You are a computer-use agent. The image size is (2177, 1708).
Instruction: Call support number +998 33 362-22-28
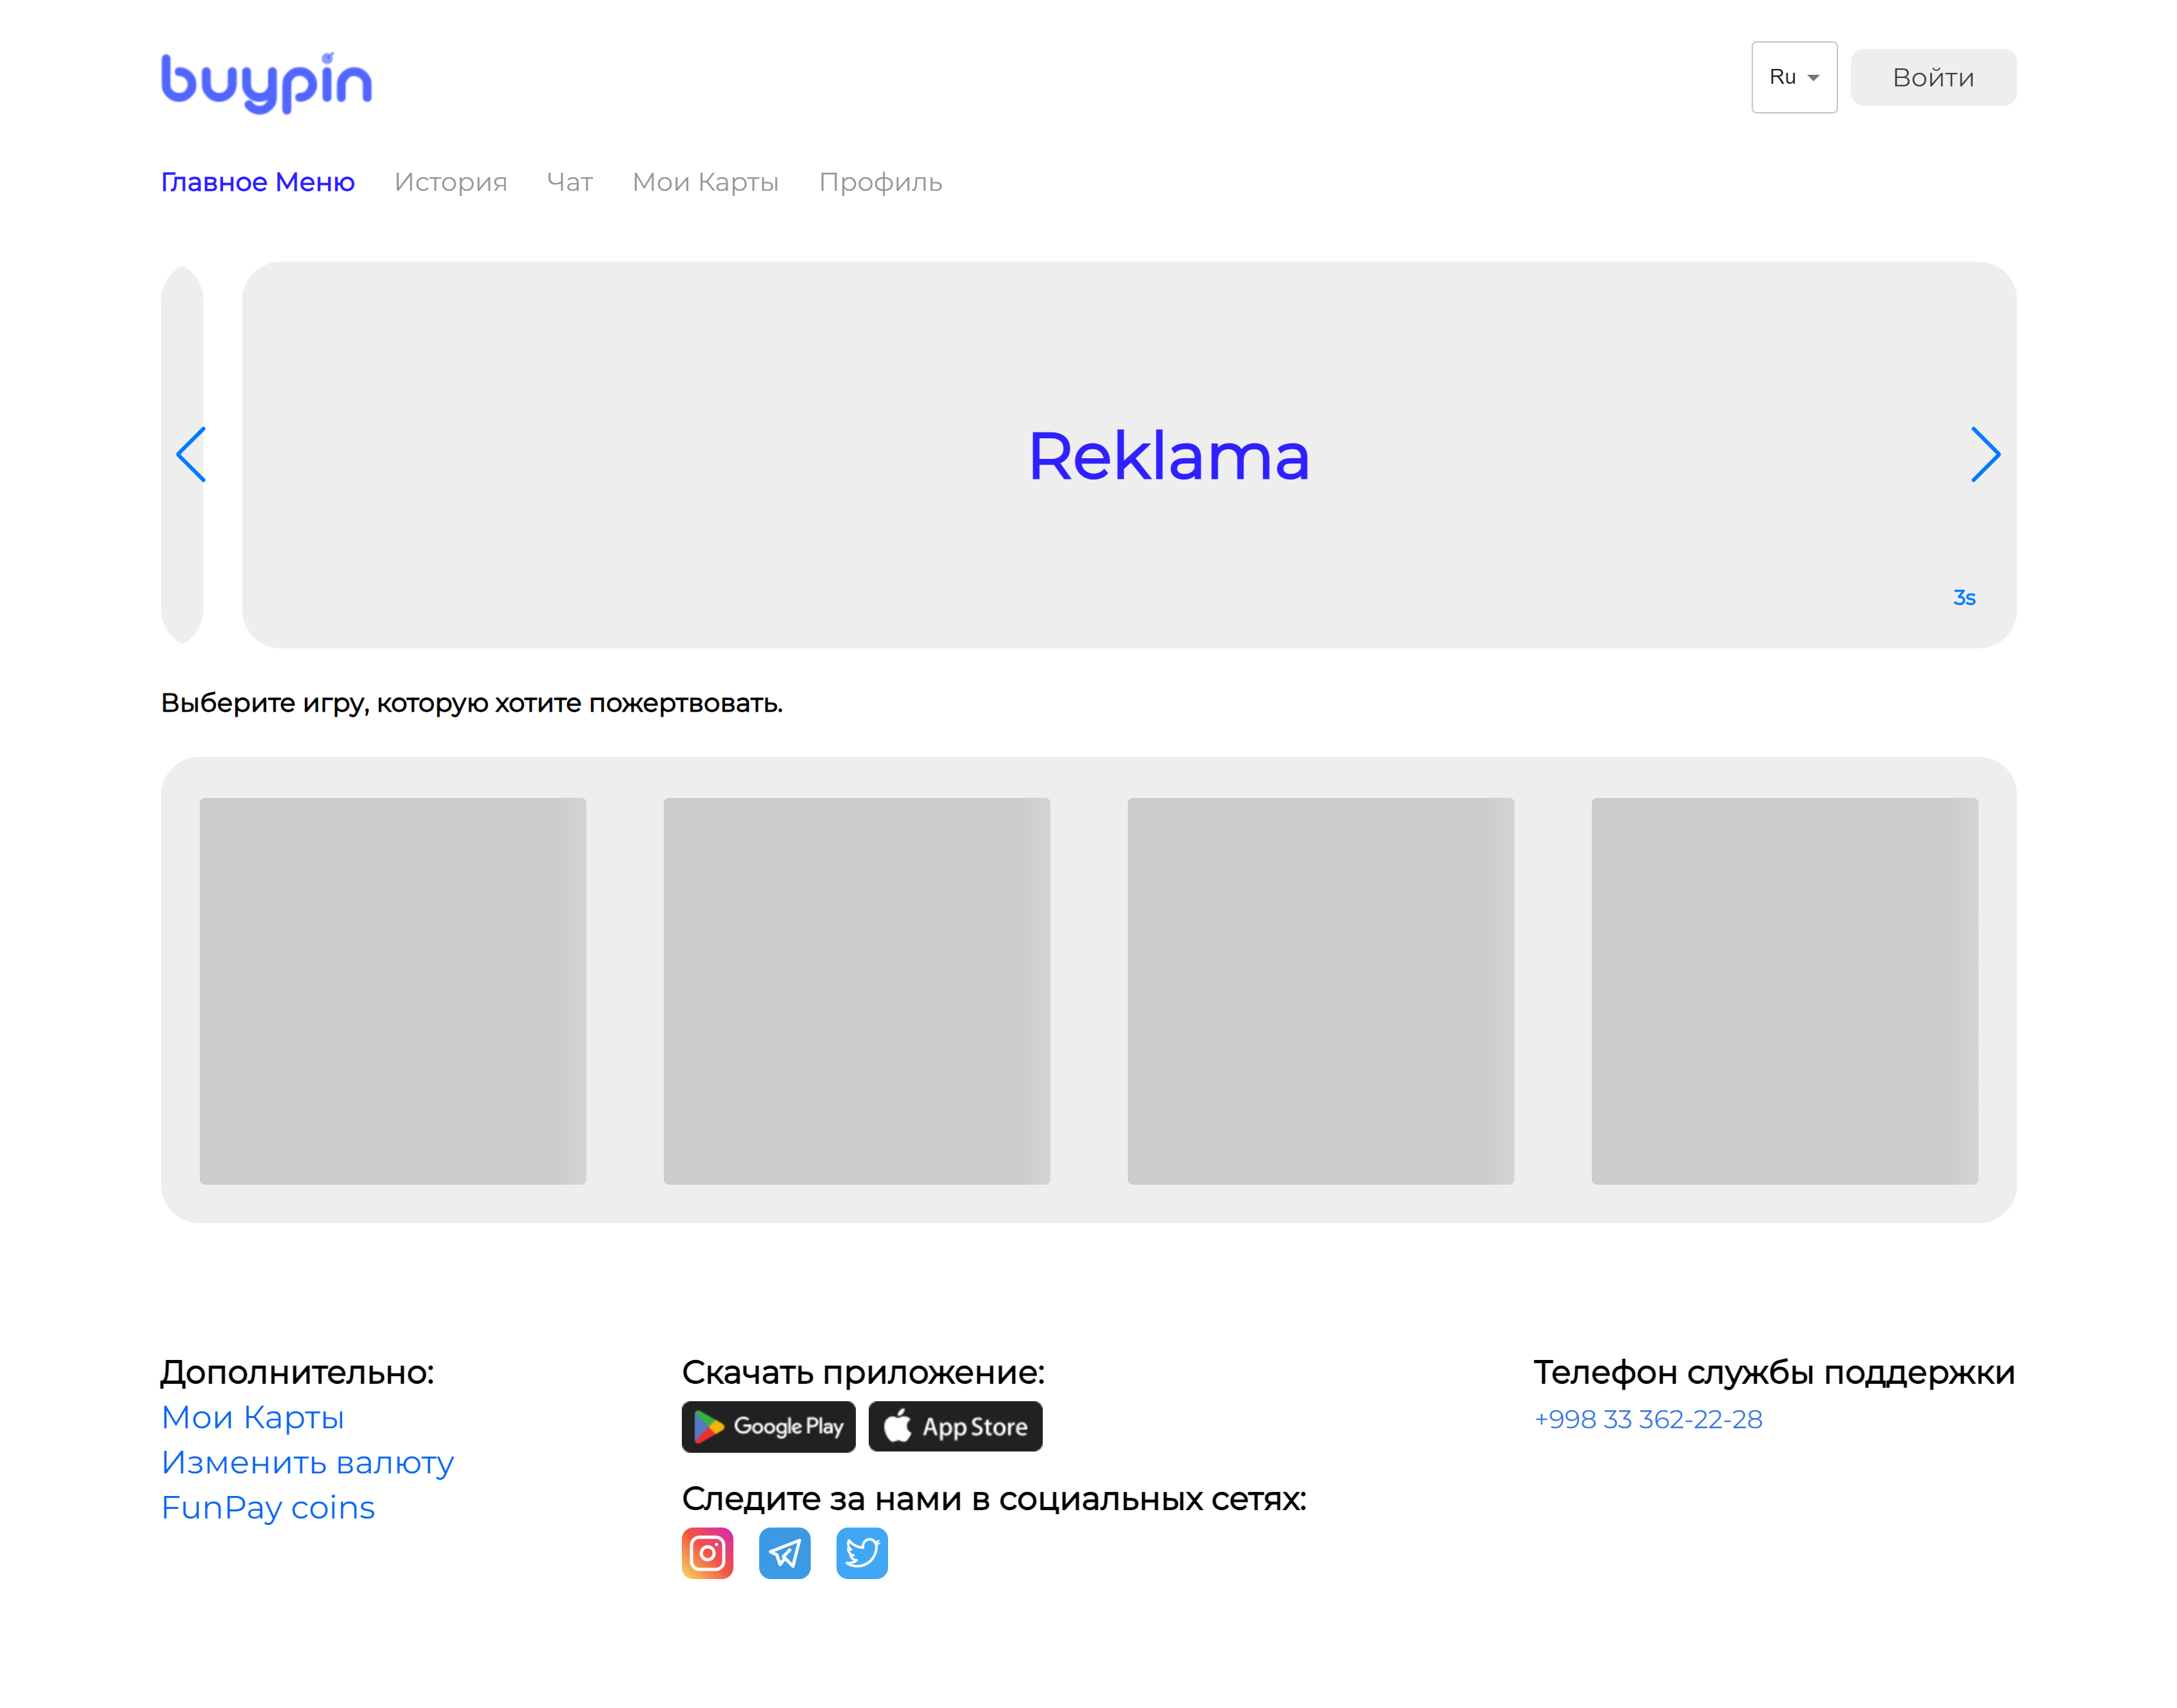point(1648,1419)
